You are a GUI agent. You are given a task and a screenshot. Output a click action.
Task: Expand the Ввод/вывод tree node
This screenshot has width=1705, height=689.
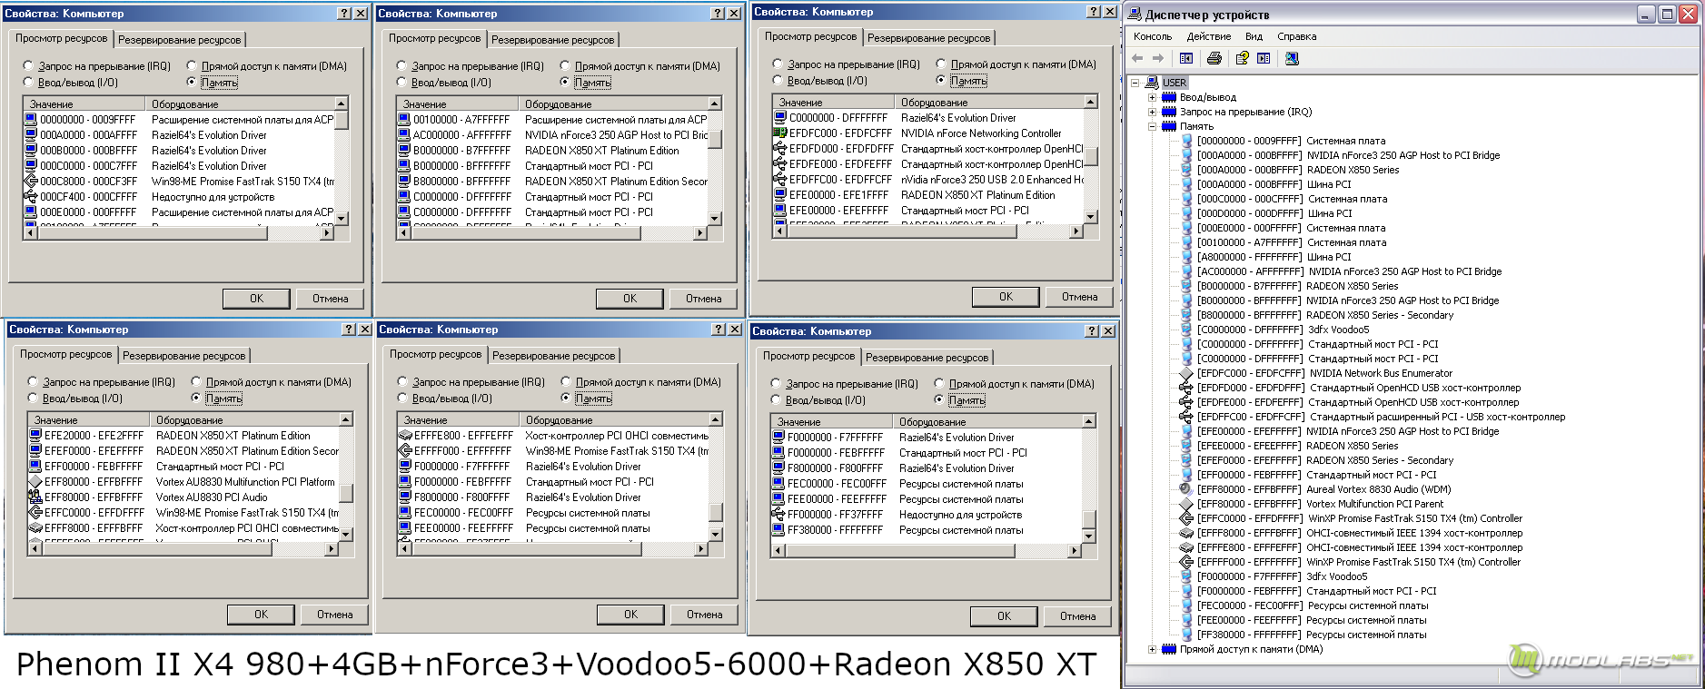(x=1152, y=97)
